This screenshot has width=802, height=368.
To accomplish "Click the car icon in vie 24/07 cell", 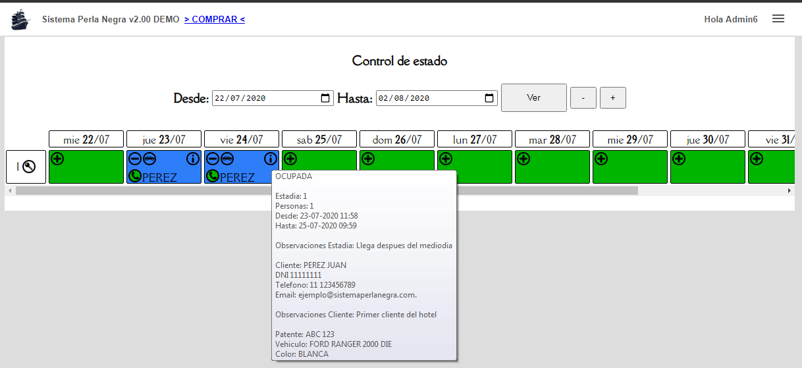I will click(x=227, y=159).
